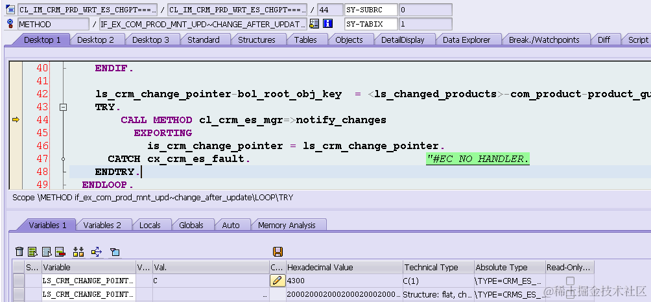
Task: Click line 44 breakpoint margin with the yellow arrow
Action: pyautogui.click(x=16, y=120)
